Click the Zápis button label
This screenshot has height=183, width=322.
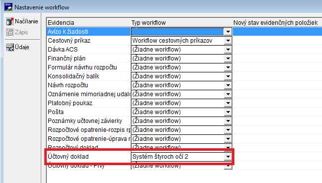click(x=21, y=32)
